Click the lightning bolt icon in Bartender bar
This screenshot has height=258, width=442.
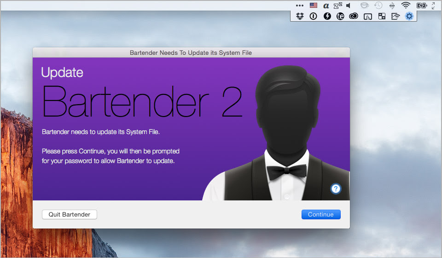pyautogui.click(x=327, y=16)
